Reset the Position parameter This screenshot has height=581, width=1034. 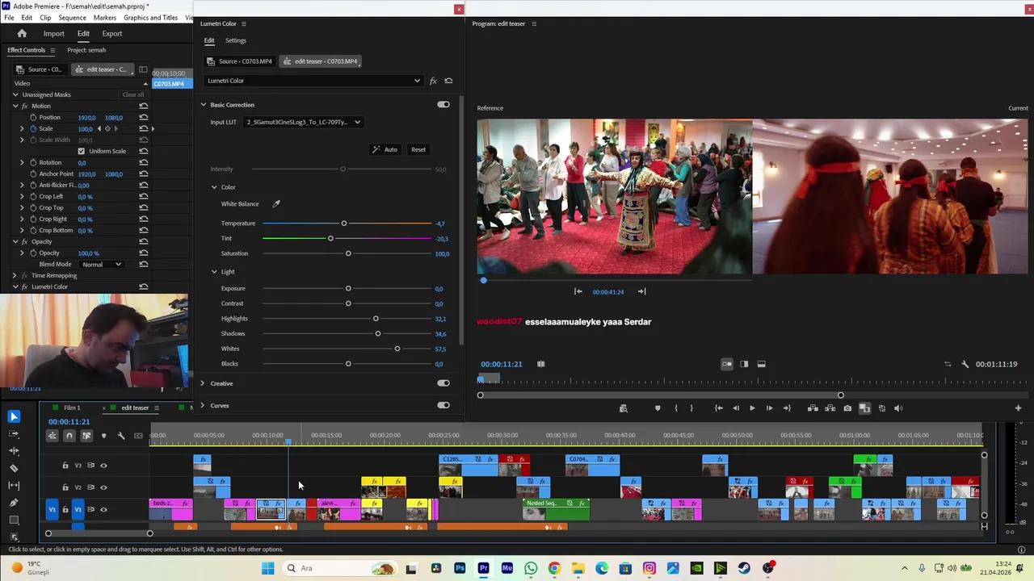coord(143,118)
